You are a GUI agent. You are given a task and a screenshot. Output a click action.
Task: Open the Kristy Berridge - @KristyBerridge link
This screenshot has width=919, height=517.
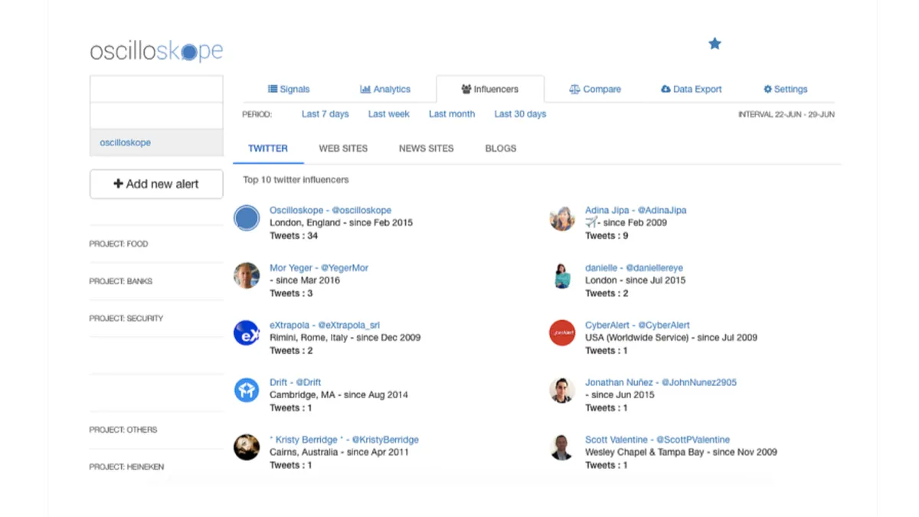[344, 440]
